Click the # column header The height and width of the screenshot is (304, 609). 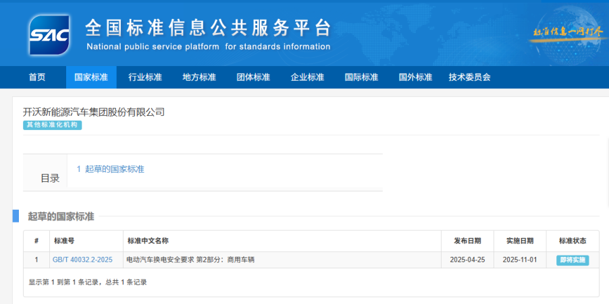pos(36,241)
